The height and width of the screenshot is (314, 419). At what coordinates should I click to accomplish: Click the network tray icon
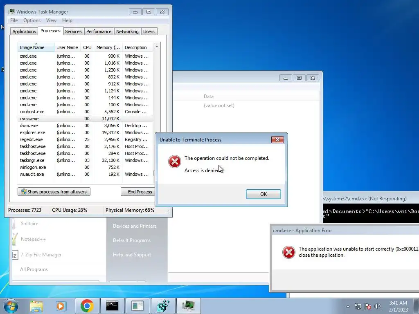358,306
